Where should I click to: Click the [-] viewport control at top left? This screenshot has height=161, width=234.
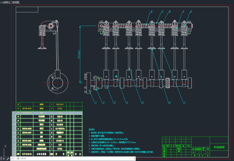pos(2,2)
